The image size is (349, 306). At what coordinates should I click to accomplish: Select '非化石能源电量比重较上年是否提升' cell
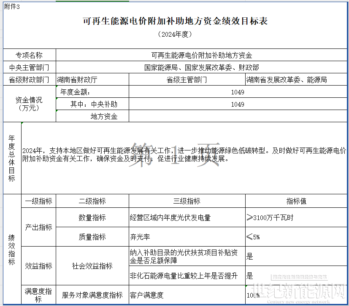[x=187, y=276]
